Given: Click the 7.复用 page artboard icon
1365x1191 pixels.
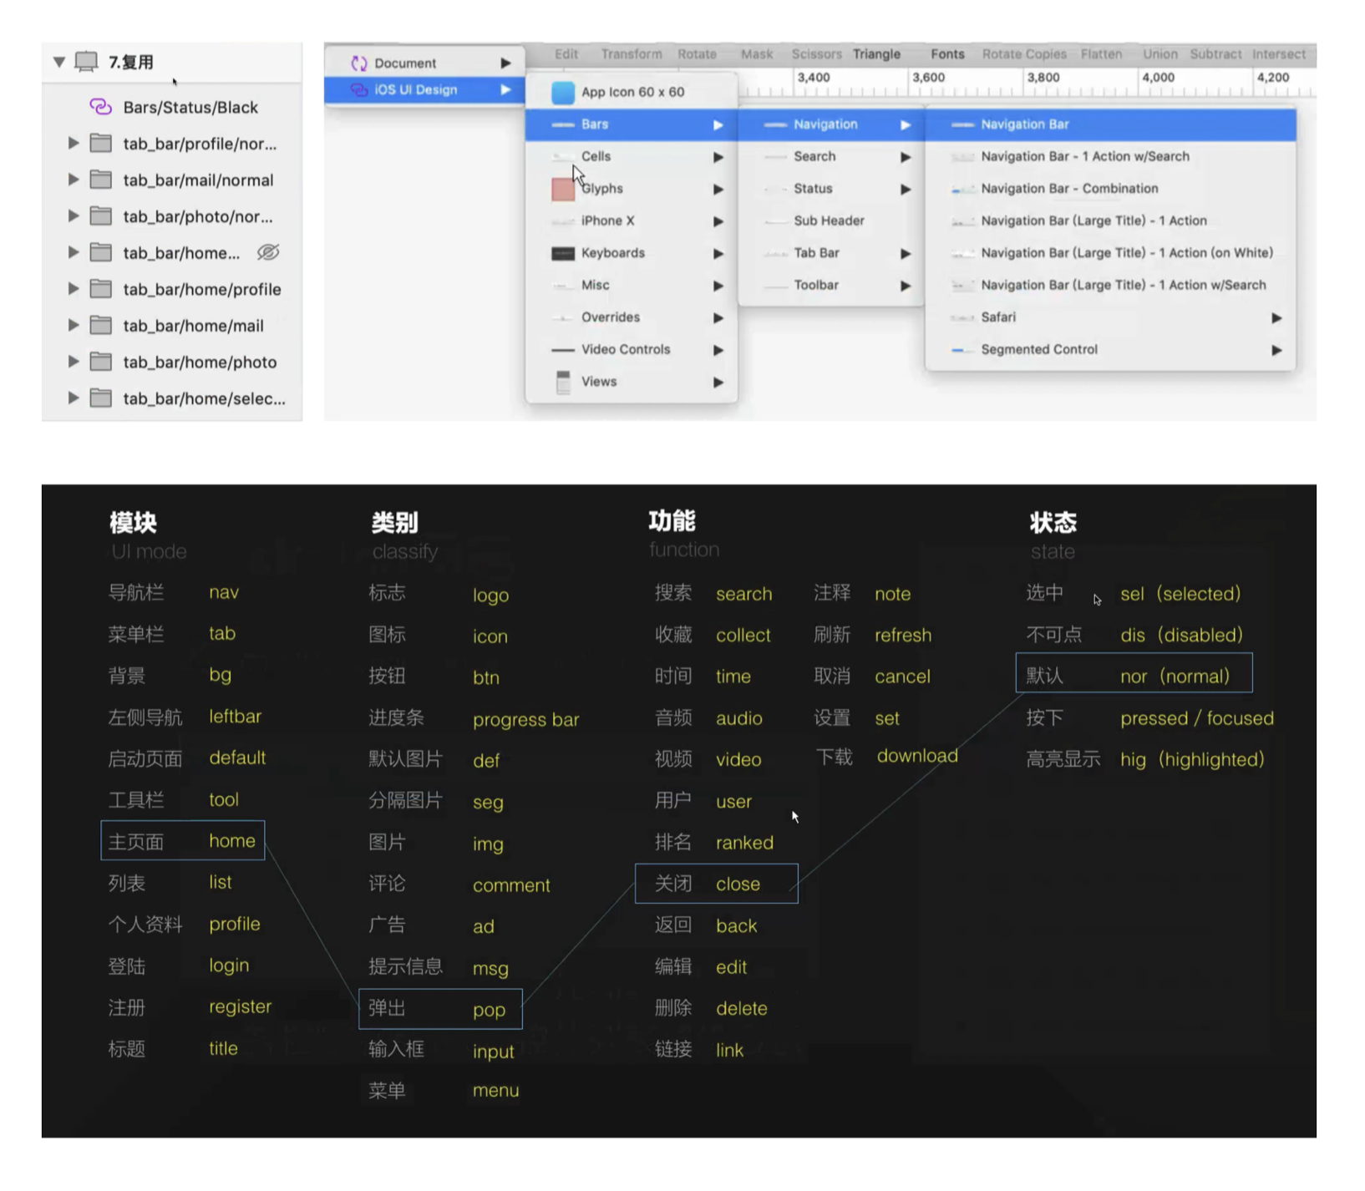Looking at the screenshot, I should (86, 62).
